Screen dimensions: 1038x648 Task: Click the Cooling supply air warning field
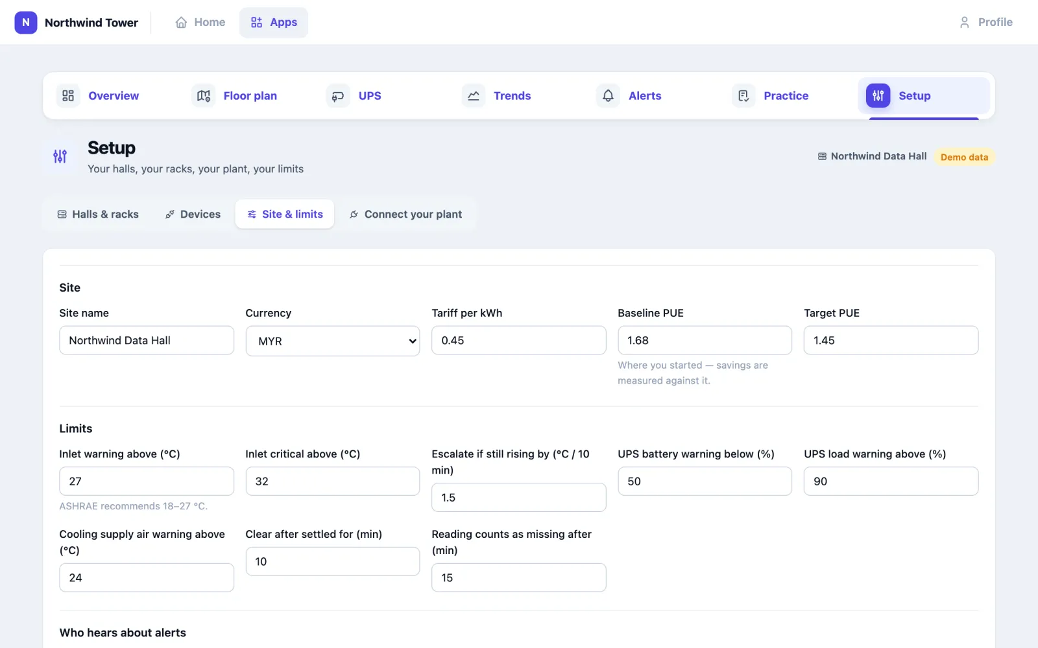[147, 577]
